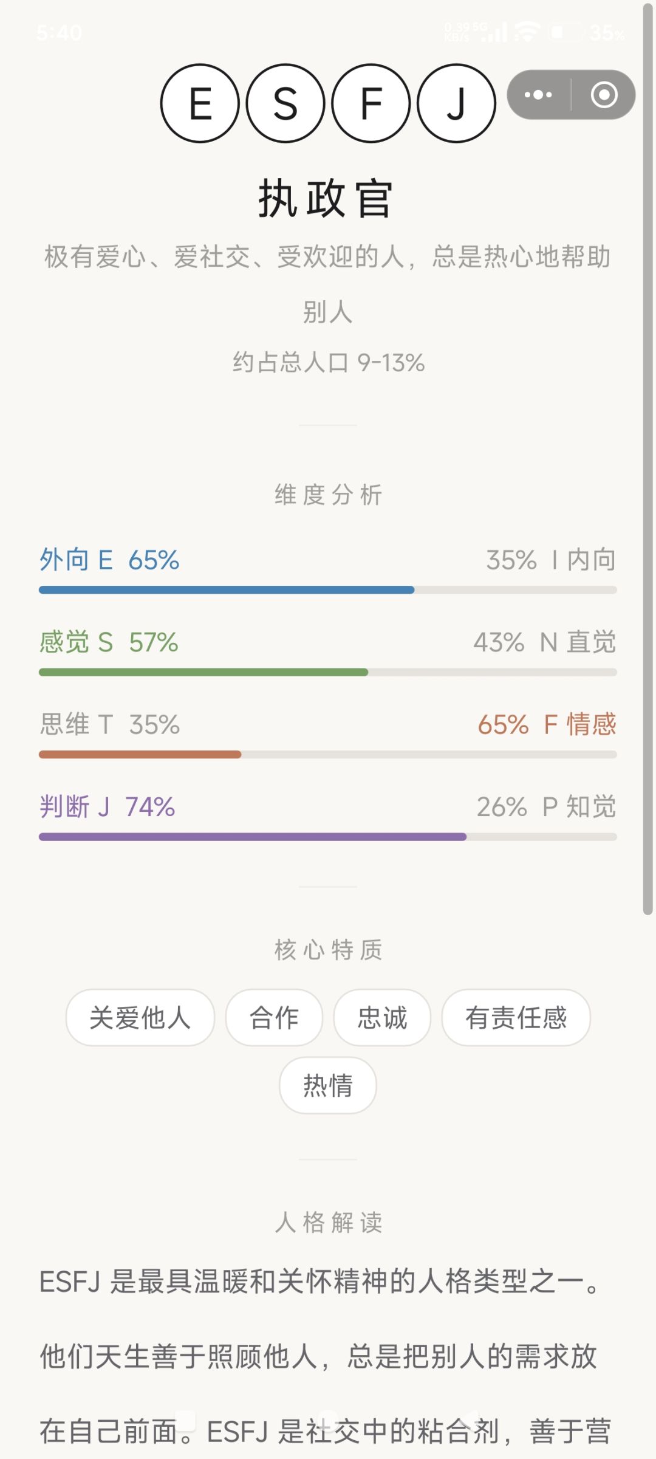This screenshot has width=656, height=1459.
Task: Select the 热情 trait chip
Action: click(328, 1085)
